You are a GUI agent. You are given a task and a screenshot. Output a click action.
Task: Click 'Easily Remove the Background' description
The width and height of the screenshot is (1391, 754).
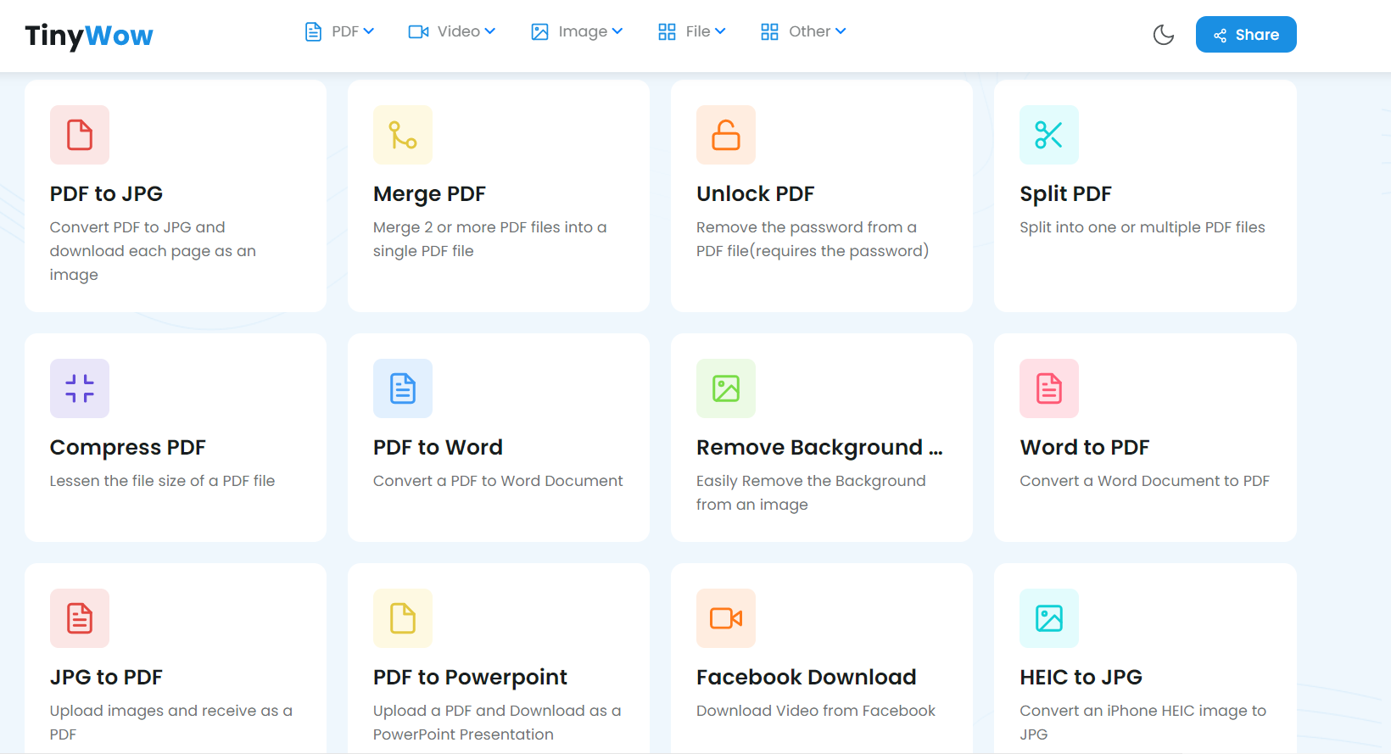(x=811, y=493)
